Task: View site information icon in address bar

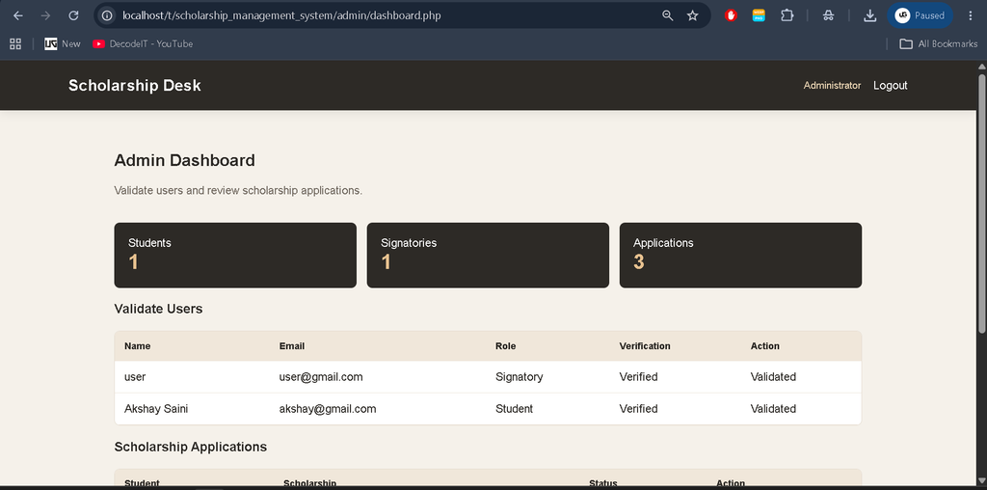Action: (x=108, y=15)
